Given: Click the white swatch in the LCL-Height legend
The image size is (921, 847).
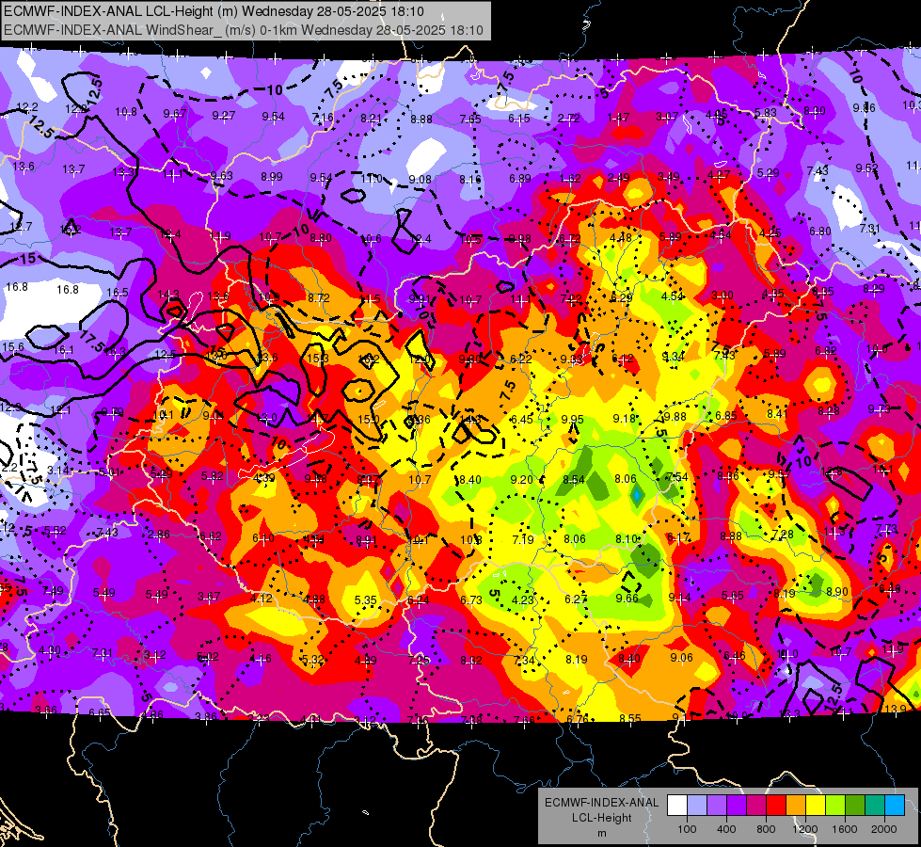Looking at the screenshot, I should point(677,805).
